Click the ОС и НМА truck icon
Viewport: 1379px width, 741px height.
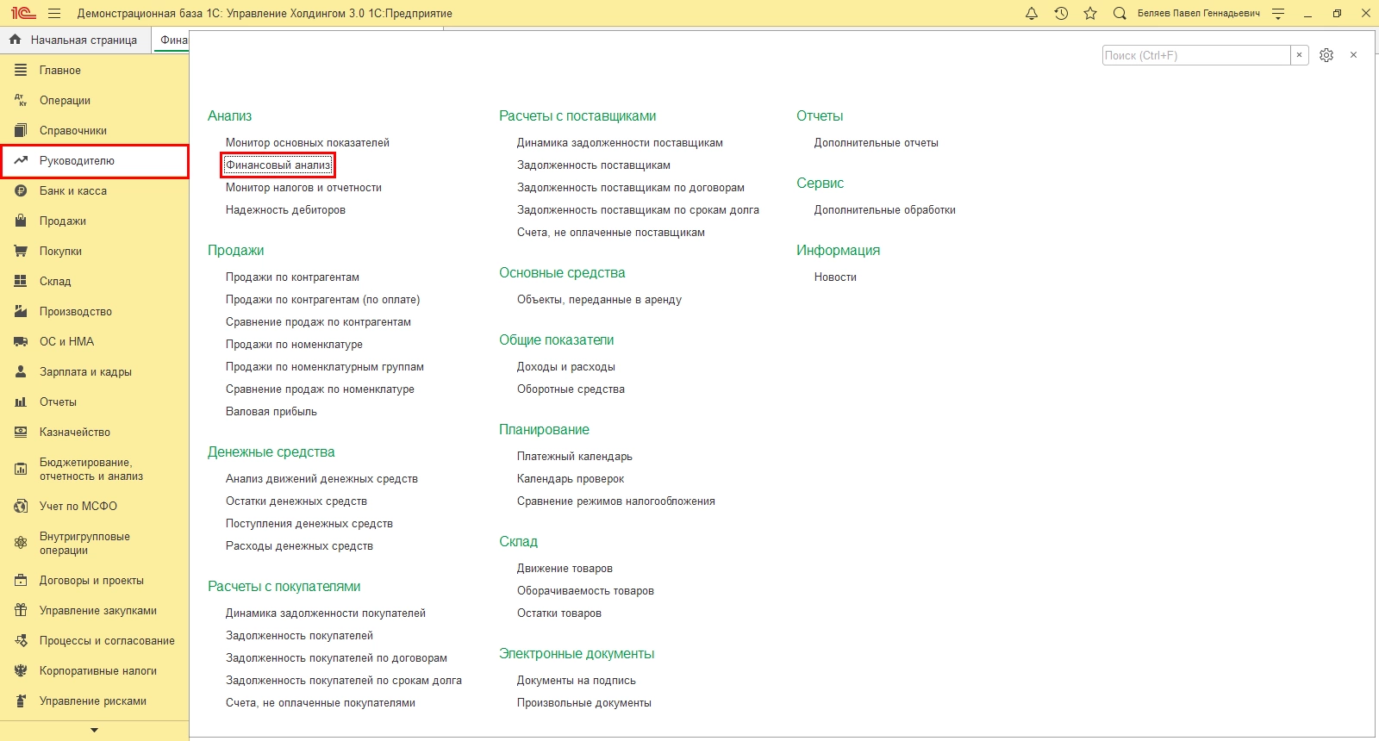(x=21, y=341)
